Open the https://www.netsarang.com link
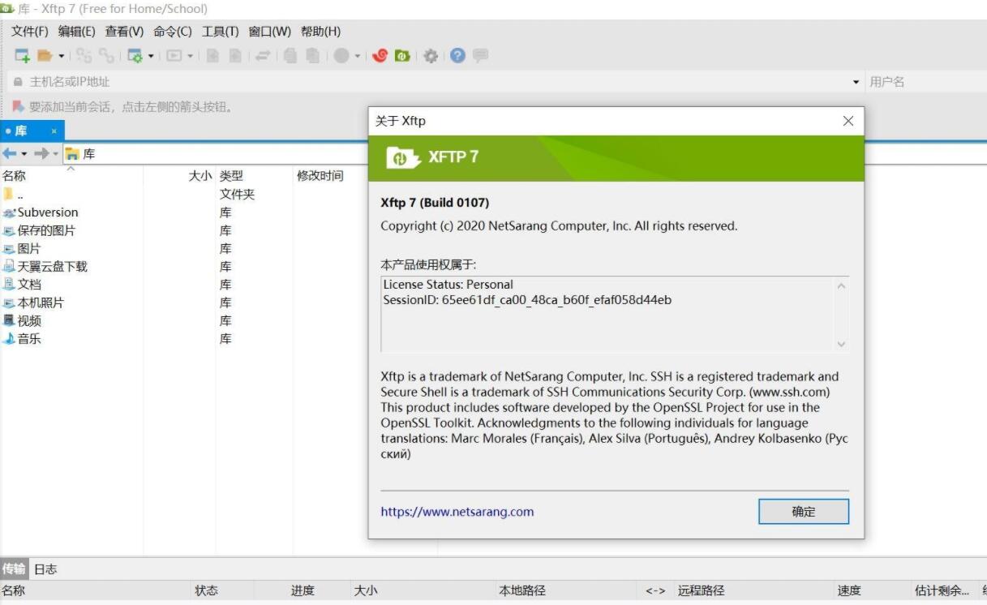This screenshot has height=605, width=987. coord(457,512)
